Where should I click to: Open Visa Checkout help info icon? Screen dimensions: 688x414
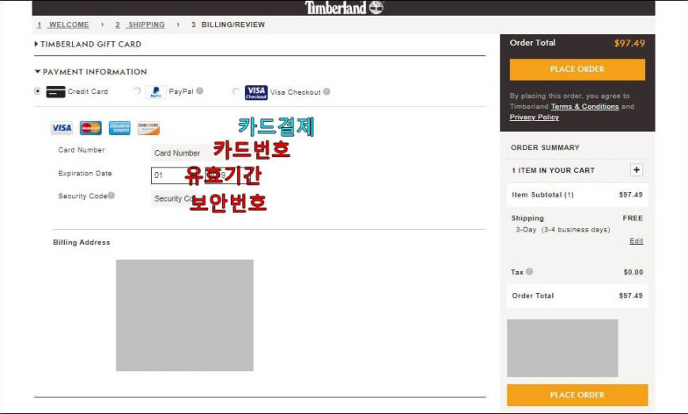pyautogui.click(x=327, y=92)
